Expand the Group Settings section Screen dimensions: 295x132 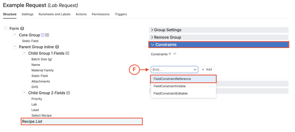219,30
